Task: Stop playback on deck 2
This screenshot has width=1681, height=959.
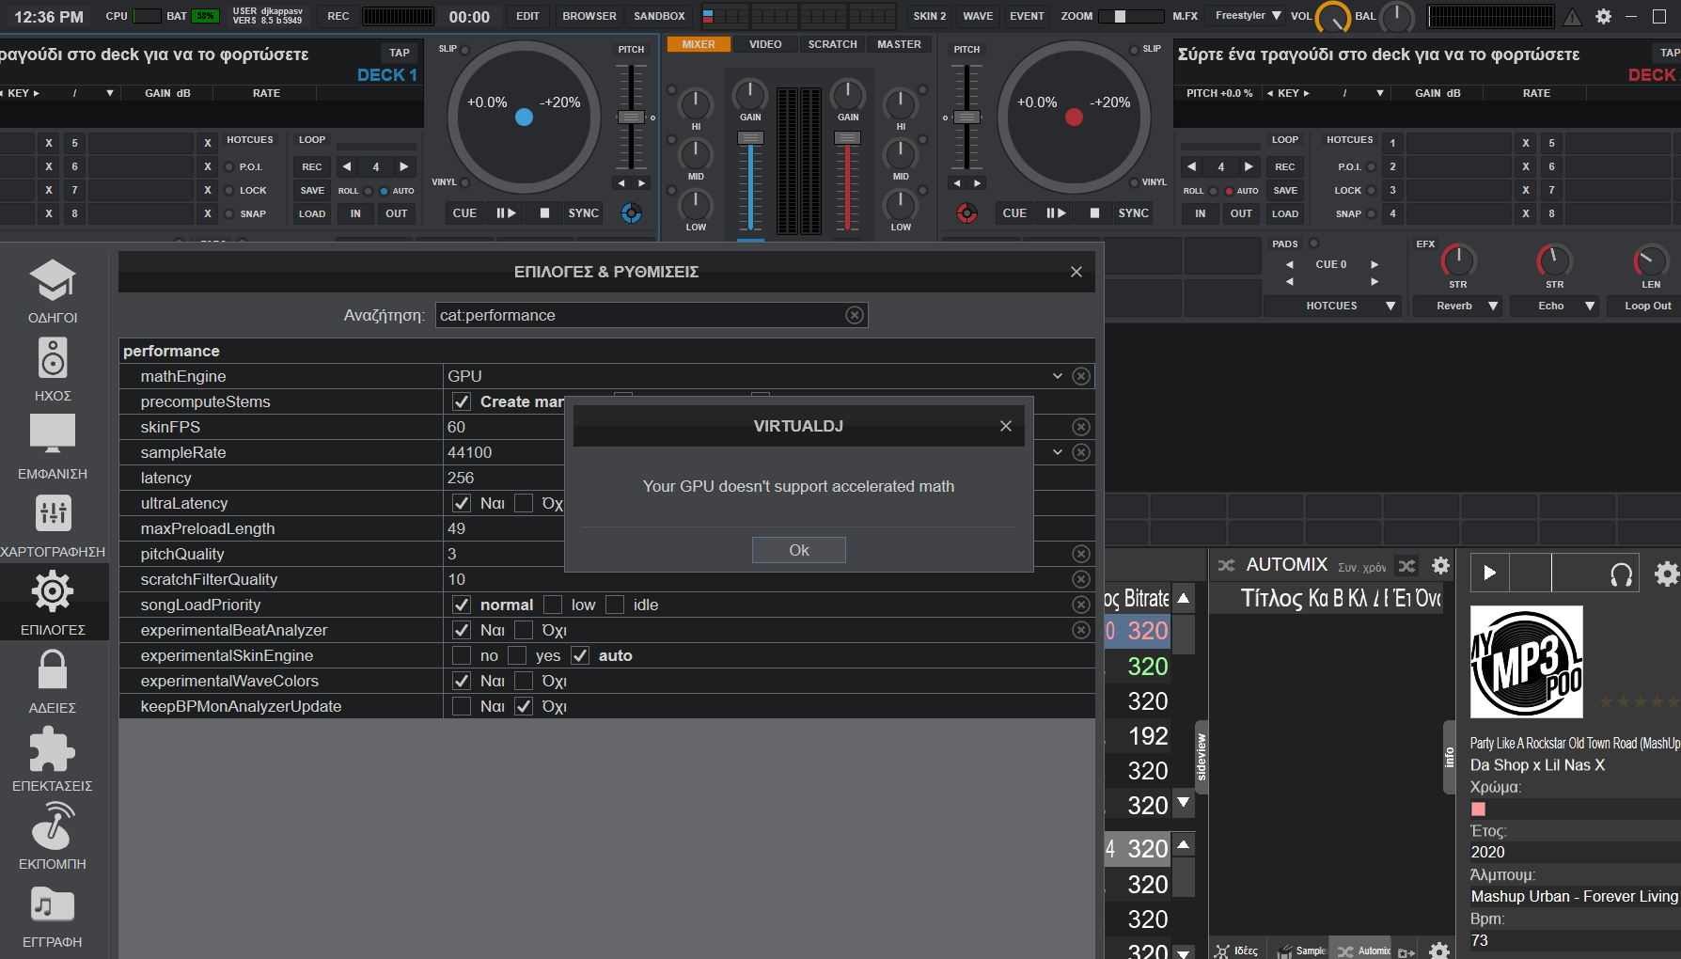Action: 1094,213
